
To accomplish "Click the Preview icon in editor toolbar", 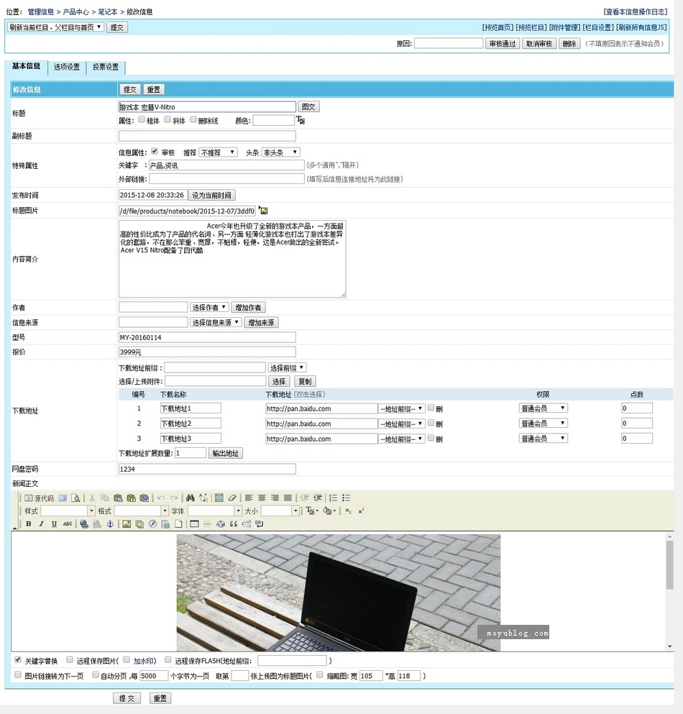I will (75, 498).
